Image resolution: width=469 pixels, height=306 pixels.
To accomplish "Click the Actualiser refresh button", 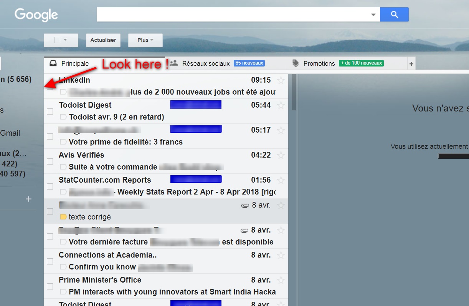I will (x=103, y=40).
